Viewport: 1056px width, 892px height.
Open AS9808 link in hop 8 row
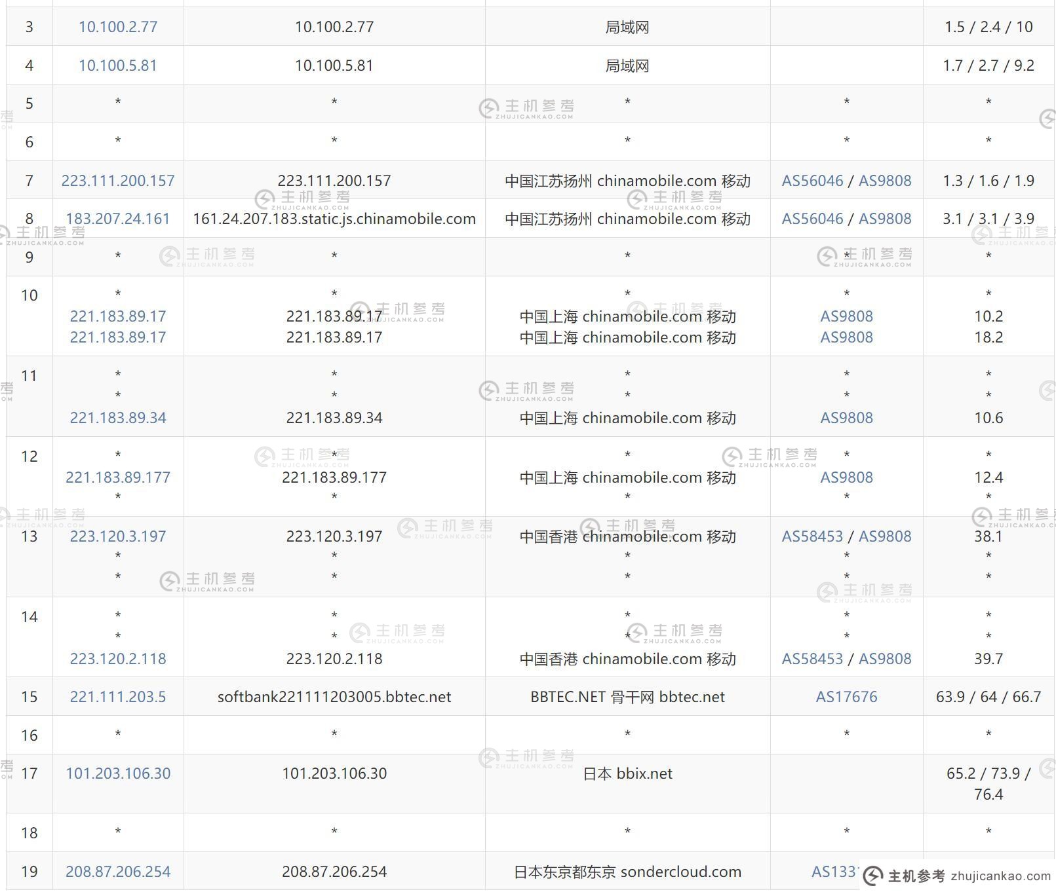(885, 219)
